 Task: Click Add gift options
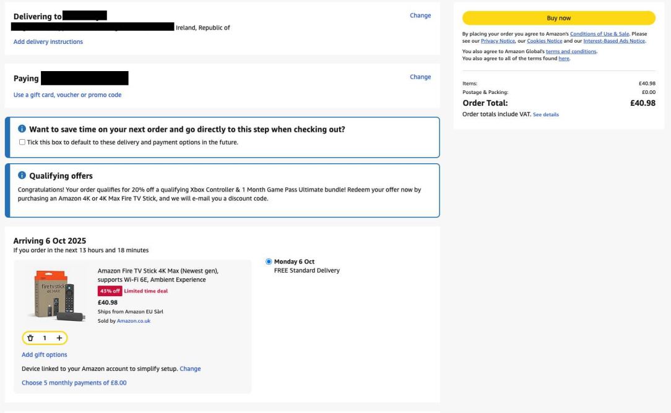point(44,354)
